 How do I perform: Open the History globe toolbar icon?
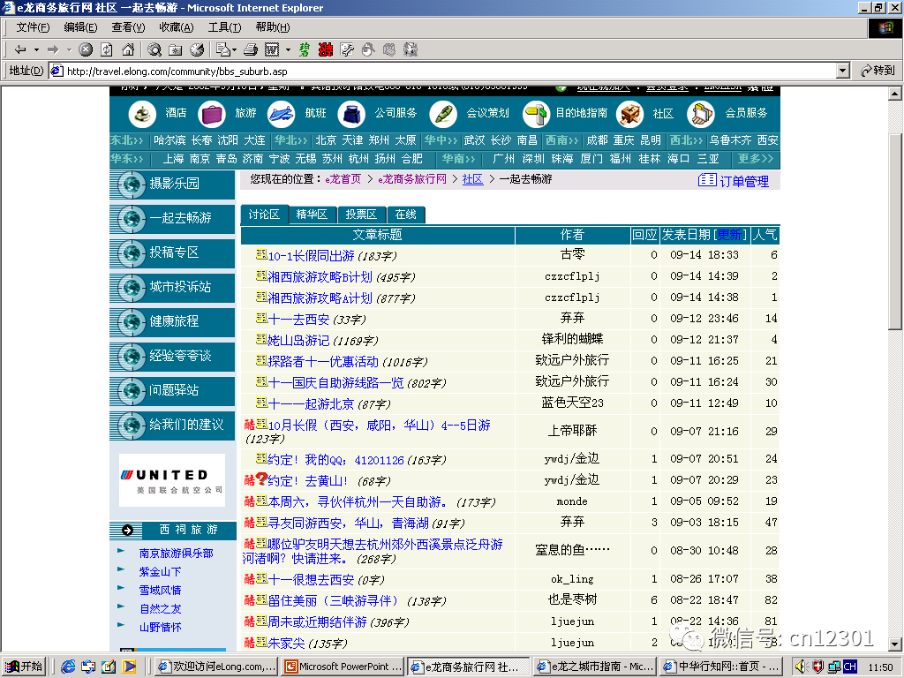pos(197,50)
